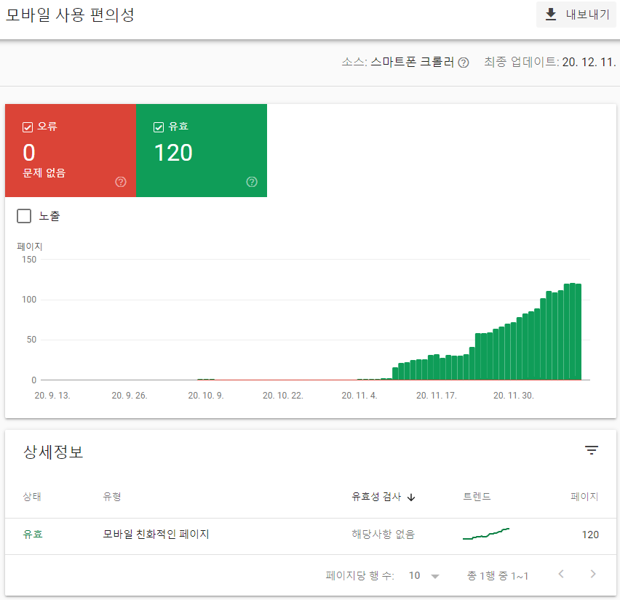620x600 pixels.
Task: Click the 내보내기 export button
Action: (x=576, y=15)
